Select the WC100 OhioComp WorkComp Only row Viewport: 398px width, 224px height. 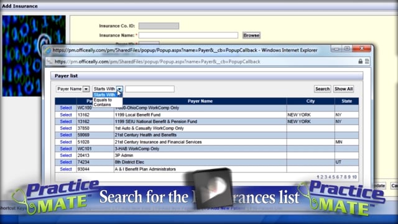coord(66,108)
